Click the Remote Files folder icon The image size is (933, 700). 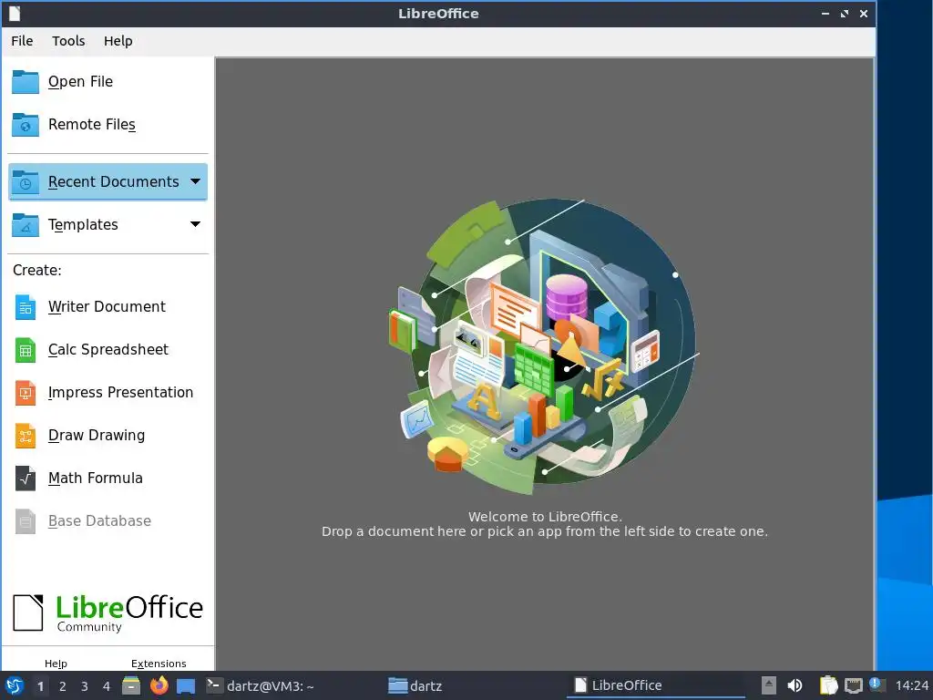[26, 124]
